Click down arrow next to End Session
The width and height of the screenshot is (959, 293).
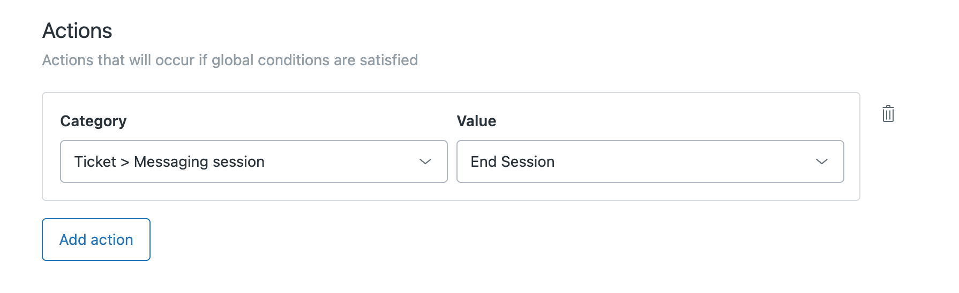tap(821, 161)
